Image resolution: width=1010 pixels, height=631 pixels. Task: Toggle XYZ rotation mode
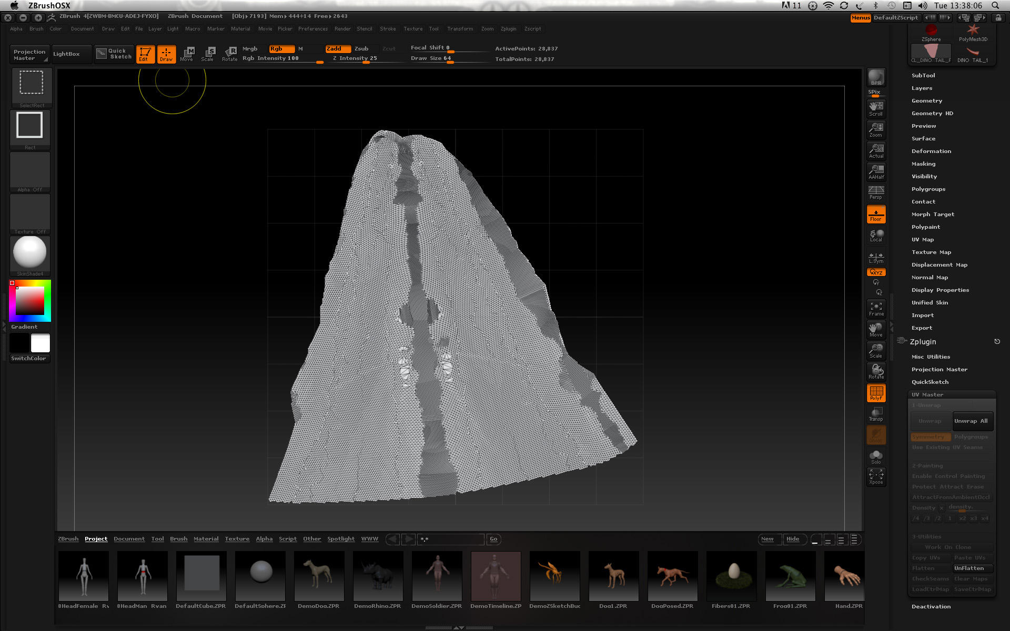[x=876, y=272]
